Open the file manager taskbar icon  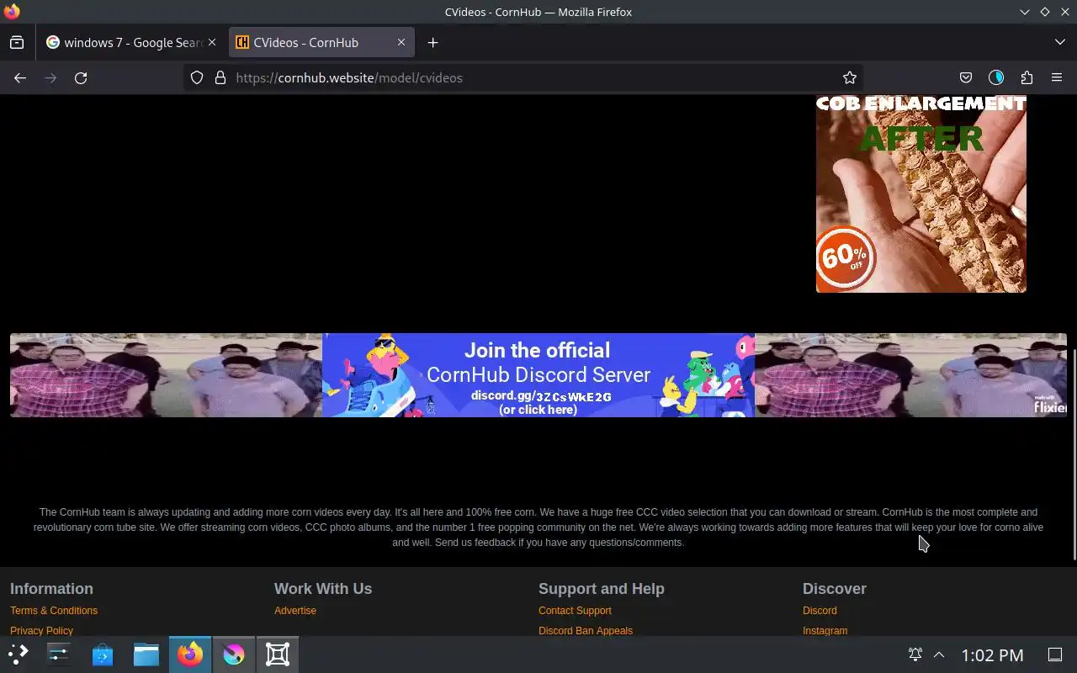[x=146, y=654]
